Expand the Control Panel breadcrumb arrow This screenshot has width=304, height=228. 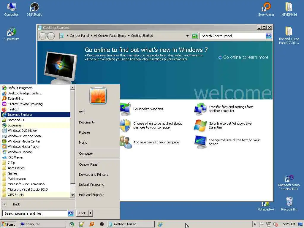point(91,36)
